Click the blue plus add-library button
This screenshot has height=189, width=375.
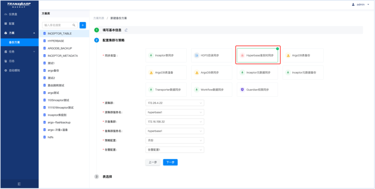(83, 25)
